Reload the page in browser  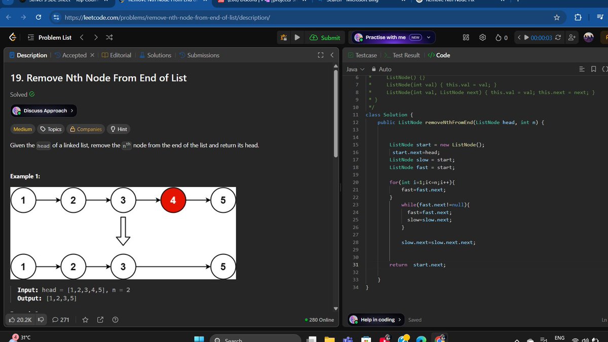coord(39,18)
